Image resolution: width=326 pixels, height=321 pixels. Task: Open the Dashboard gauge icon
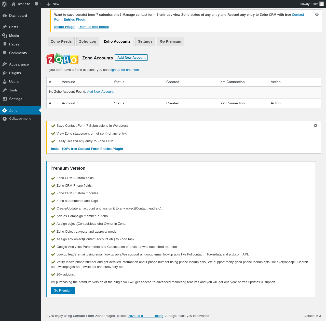click(5, 15)
